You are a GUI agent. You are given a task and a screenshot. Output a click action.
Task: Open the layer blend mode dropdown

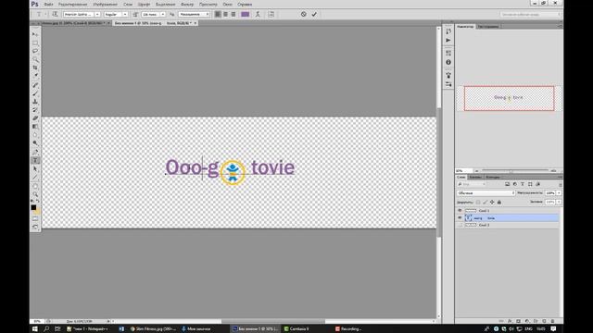[x=486, y=193]
